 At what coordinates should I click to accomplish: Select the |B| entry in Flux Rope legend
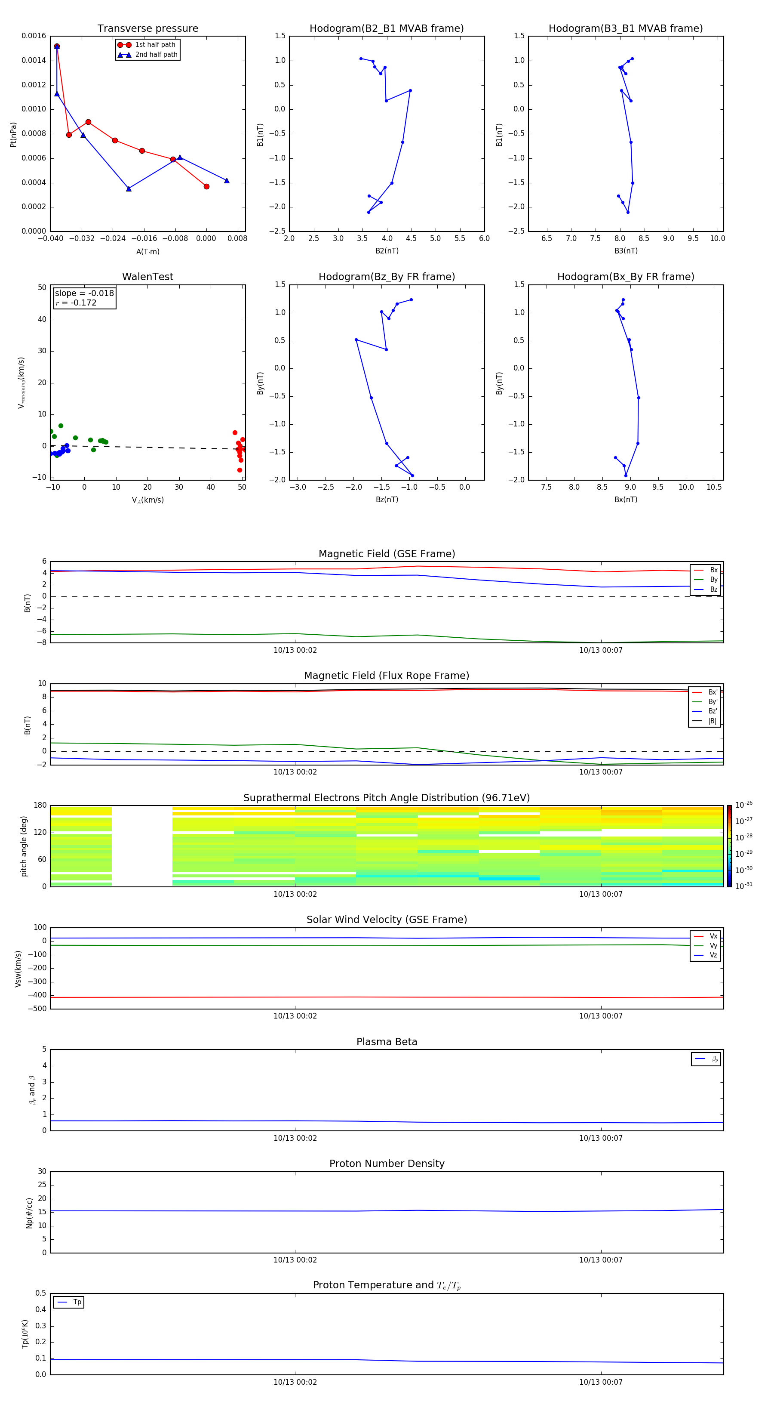click(x=705, y=721)
